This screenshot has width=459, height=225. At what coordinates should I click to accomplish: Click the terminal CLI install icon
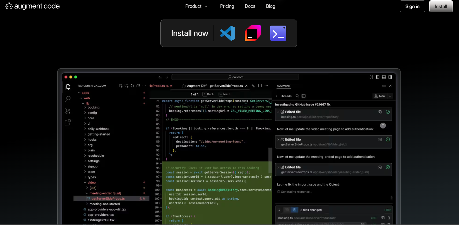coord(278,33)
